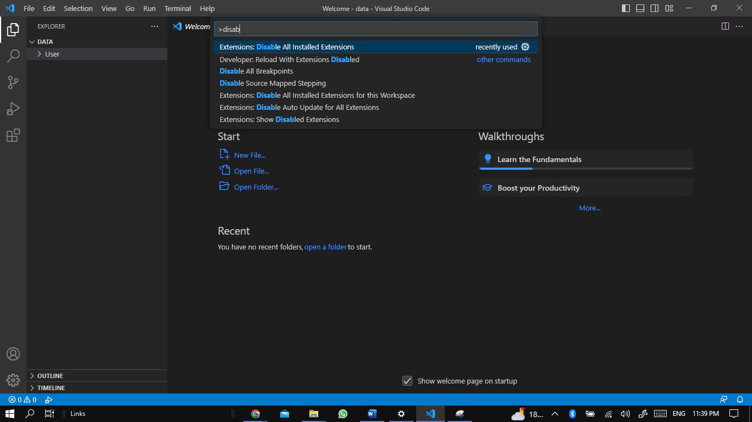This screenshot has width=752, height=422.
Task: Open the Search view in activity bar
Action: pyautogui.click(x=13, y=56)
